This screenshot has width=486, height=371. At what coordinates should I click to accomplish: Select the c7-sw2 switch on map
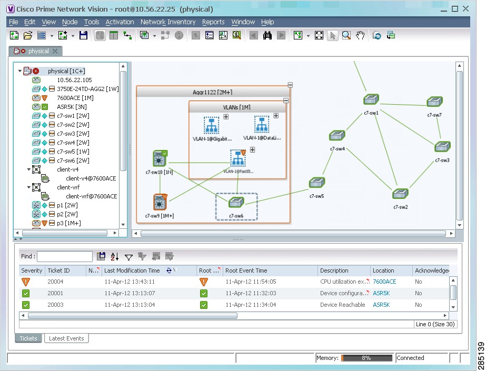point(400,194)
